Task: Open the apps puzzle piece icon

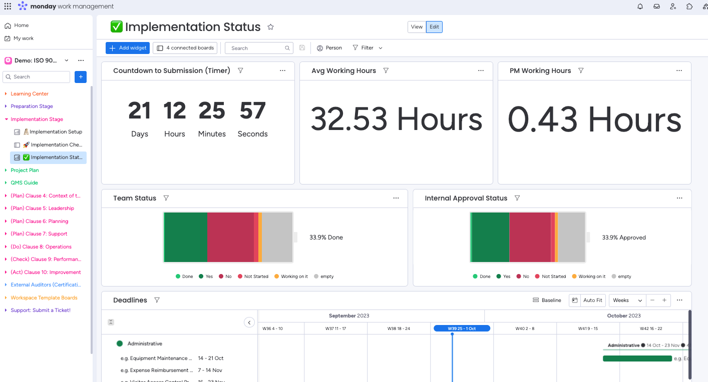Action: click(689, 6)
